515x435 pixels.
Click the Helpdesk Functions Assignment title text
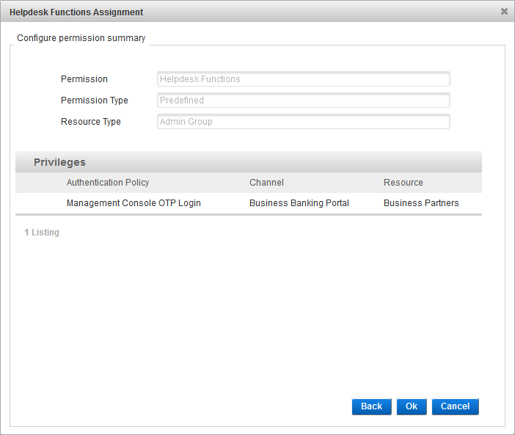[x=76, y=12]
